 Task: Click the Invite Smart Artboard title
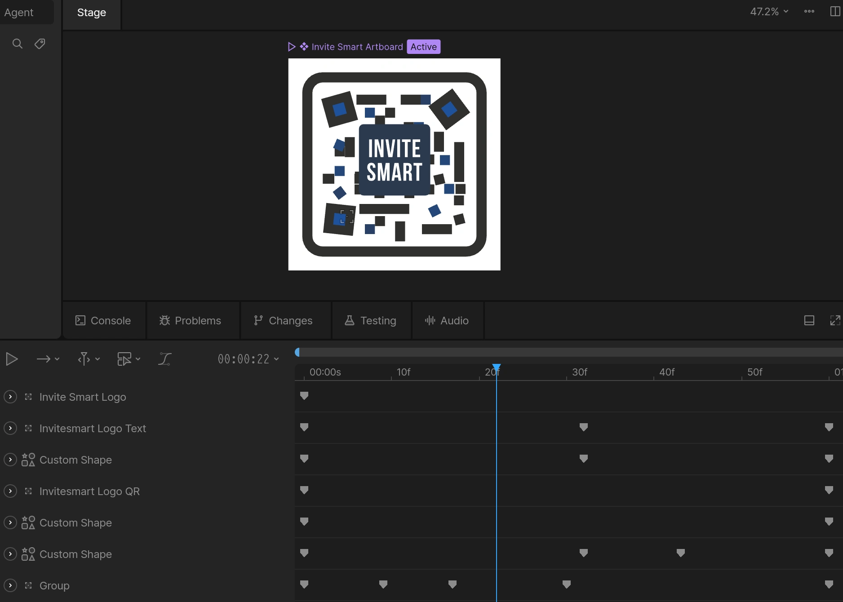tap(357, 47)
